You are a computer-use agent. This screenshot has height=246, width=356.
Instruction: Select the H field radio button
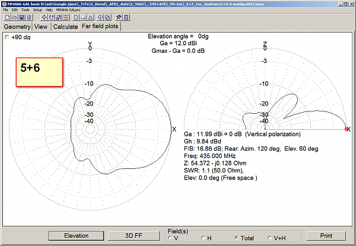pyautogui.click(x=203, y=238)
